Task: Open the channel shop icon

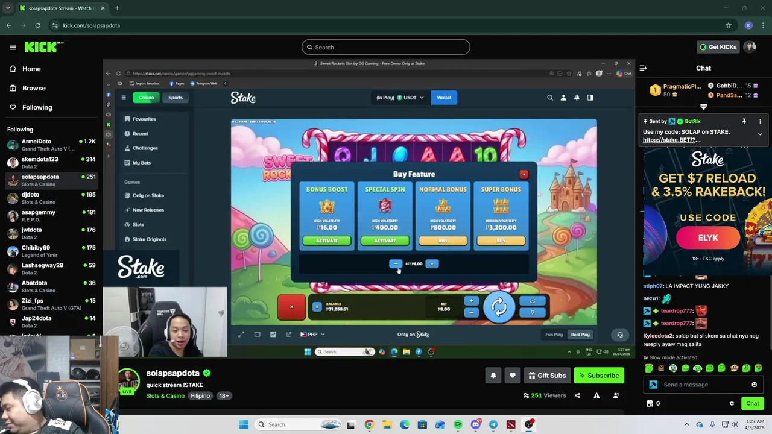Action: click(x=650, y=403)
